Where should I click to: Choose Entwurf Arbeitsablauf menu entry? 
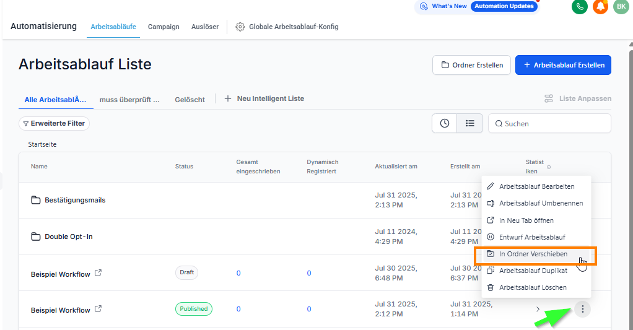point(536,237)
